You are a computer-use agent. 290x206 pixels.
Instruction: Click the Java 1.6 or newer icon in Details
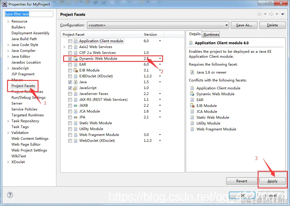(192, 72)
